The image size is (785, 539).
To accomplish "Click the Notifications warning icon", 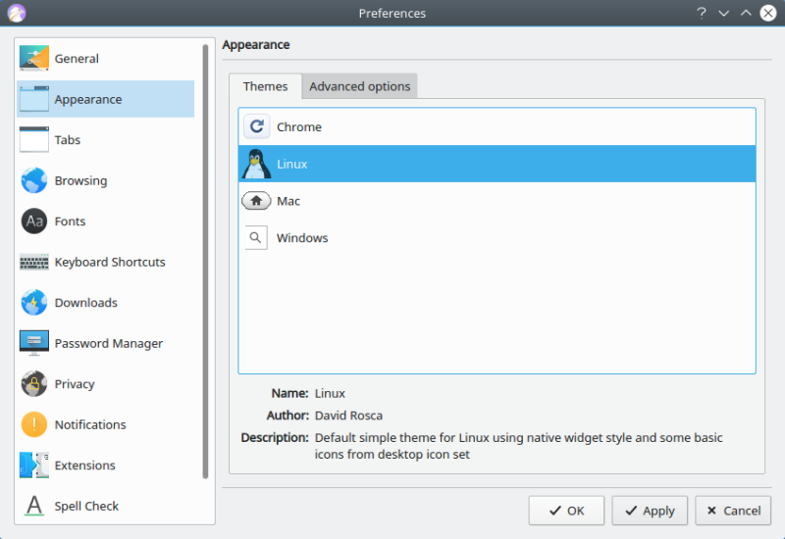I will (x=34, y=424).
